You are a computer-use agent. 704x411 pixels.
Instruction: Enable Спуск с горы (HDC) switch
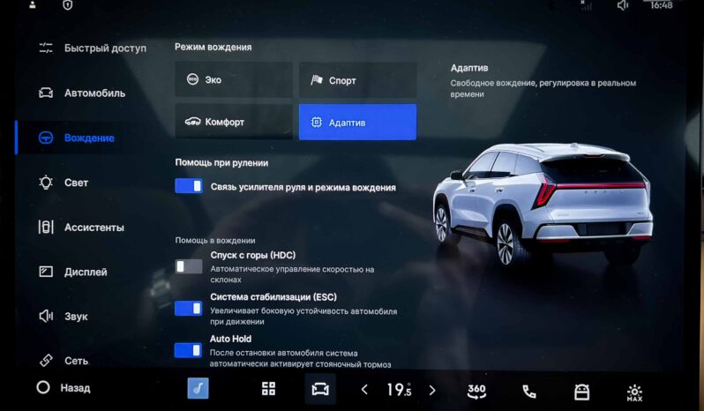coord(189,266)
